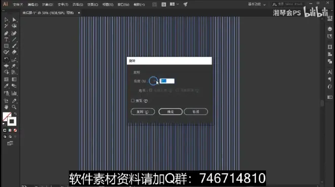Select the Slice tool

point(14,101)
